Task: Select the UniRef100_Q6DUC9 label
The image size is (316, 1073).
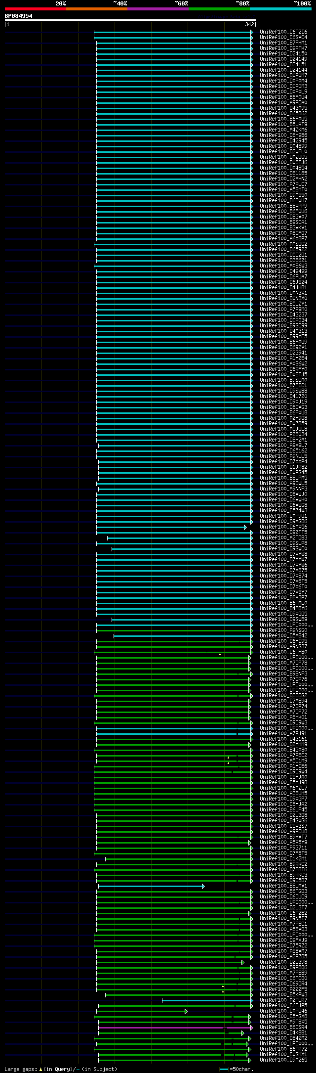Action: (x=283, y=897)
